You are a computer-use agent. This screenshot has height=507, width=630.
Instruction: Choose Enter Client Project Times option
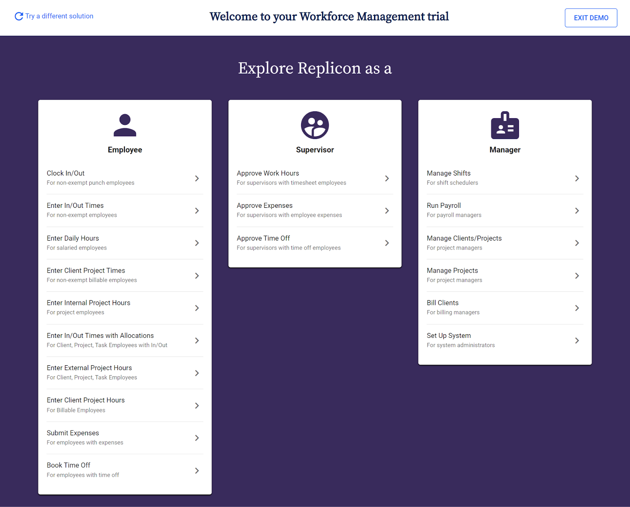(125, 275)
